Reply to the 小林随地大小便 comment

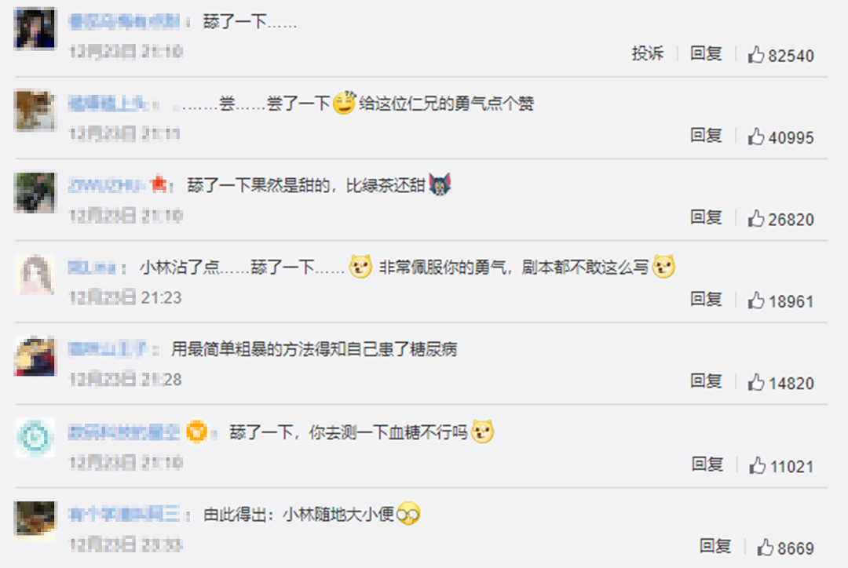pos(715,546)
